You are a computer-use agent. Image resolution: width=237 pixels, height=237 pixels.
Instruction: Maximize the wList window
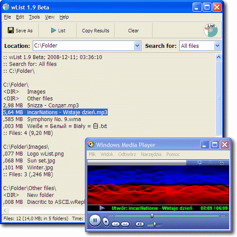click(207, 7)
